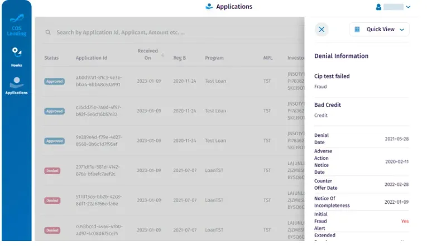
Task: Click the search magnifier icon
Action: [x=48, y=32]
